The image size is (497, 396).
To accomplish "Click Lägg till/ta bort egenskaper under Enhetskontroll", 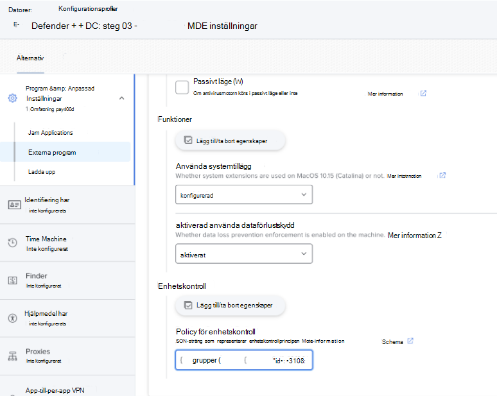I will point(231,306).
